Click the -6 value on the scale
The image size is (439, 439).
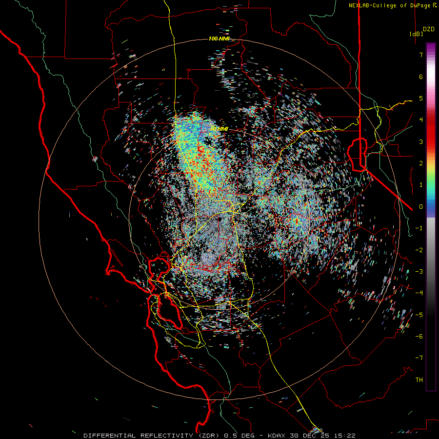coord(419,337)
